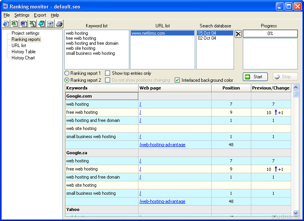
Task: Open the Settings menu
Action: (x=22, y=15)
